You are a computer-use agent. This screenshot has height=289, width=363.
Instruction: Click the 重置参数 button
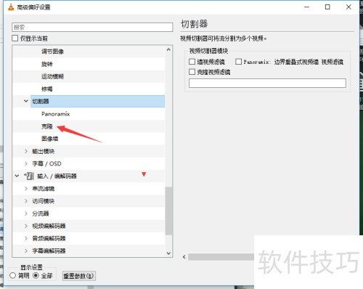click(x=78, y=276)
